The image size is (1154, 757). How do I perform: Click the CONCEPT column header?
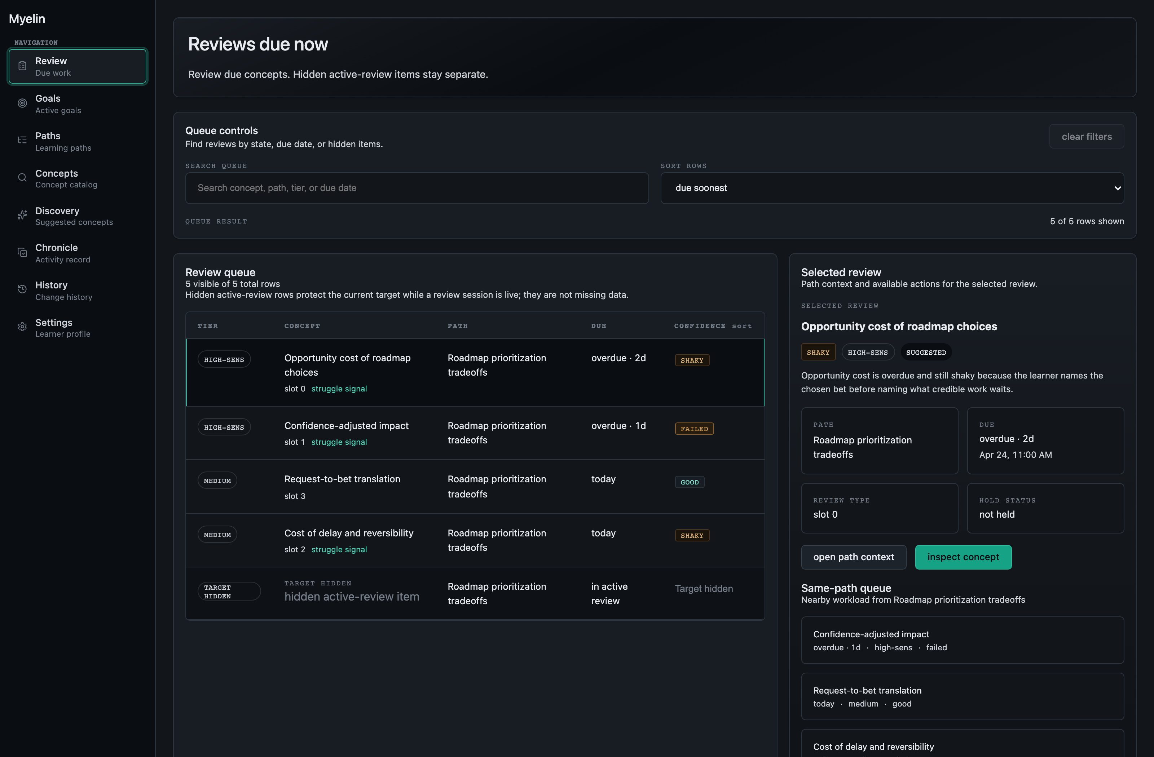(x=302, y=326)
